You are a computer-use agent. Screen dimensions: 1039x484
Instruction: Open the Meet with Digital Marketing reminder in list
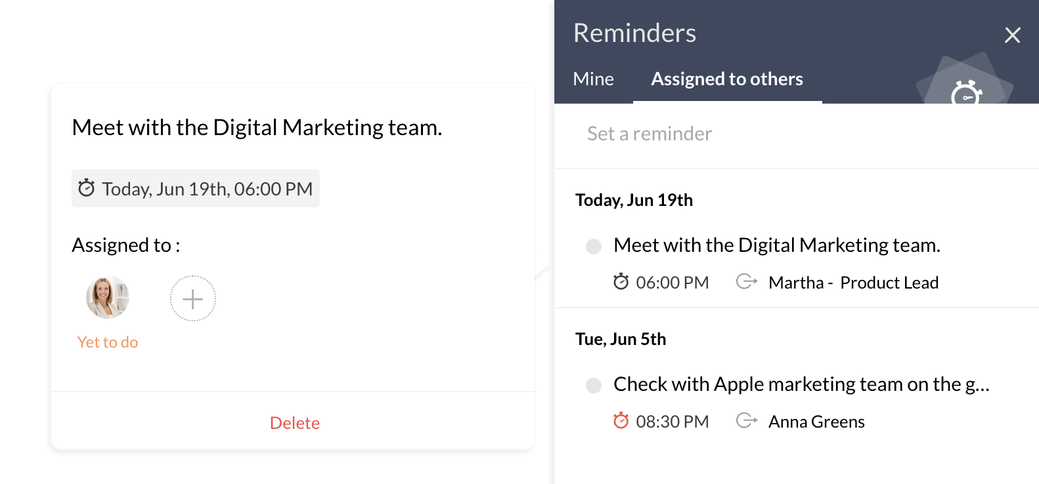coord(776,245)
